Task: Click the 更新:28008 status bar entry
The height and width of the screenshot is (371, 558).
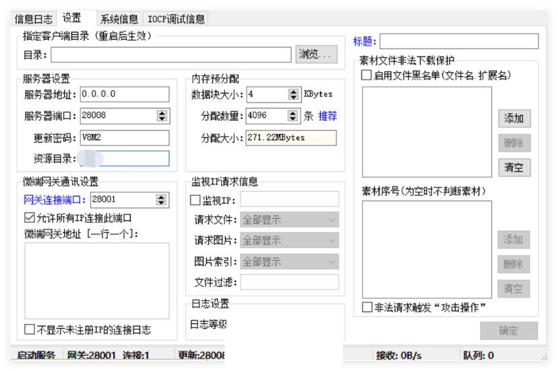Action: [x=201, y=355]
